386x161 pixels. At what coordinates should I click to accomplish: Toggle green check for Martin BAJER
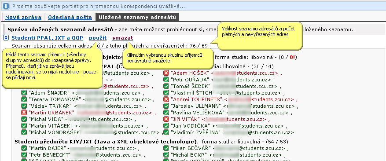pyautogui.click(x=24, y=148)
